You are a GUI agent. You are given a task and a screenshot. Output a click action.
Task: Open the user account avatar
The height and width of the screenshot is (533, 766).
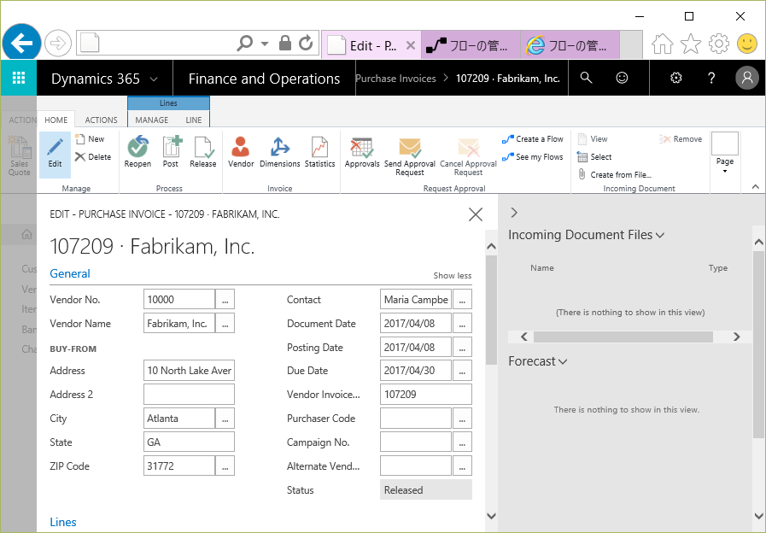point(747,78)
